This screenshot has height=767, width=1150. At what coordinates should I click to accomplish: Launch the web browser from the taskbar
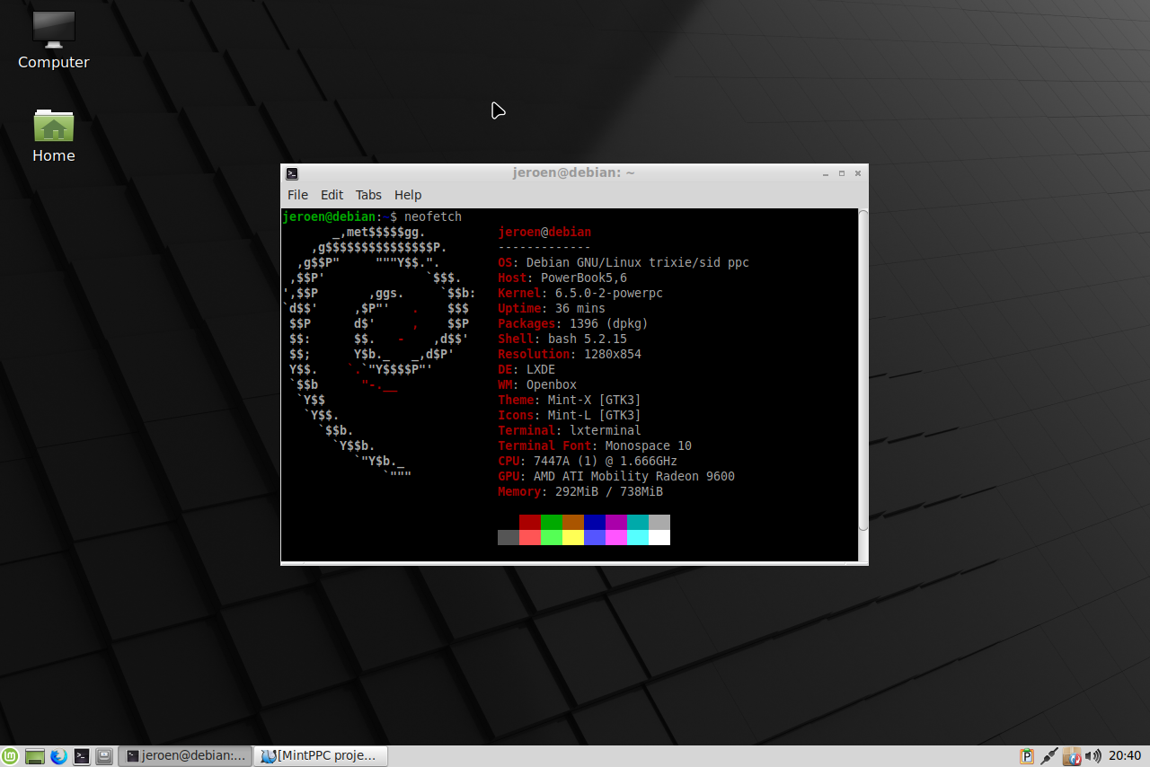(58, 756)
